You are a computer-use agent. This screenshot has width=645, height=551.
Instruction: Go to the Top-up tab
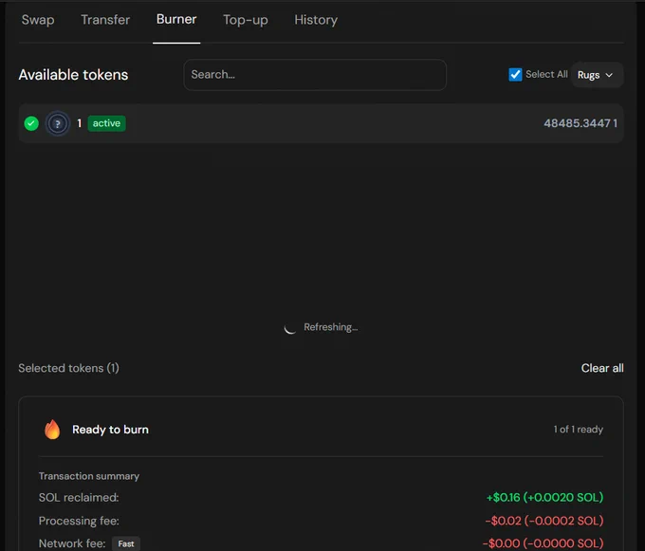pyautogui.click(x=245, y=20)
